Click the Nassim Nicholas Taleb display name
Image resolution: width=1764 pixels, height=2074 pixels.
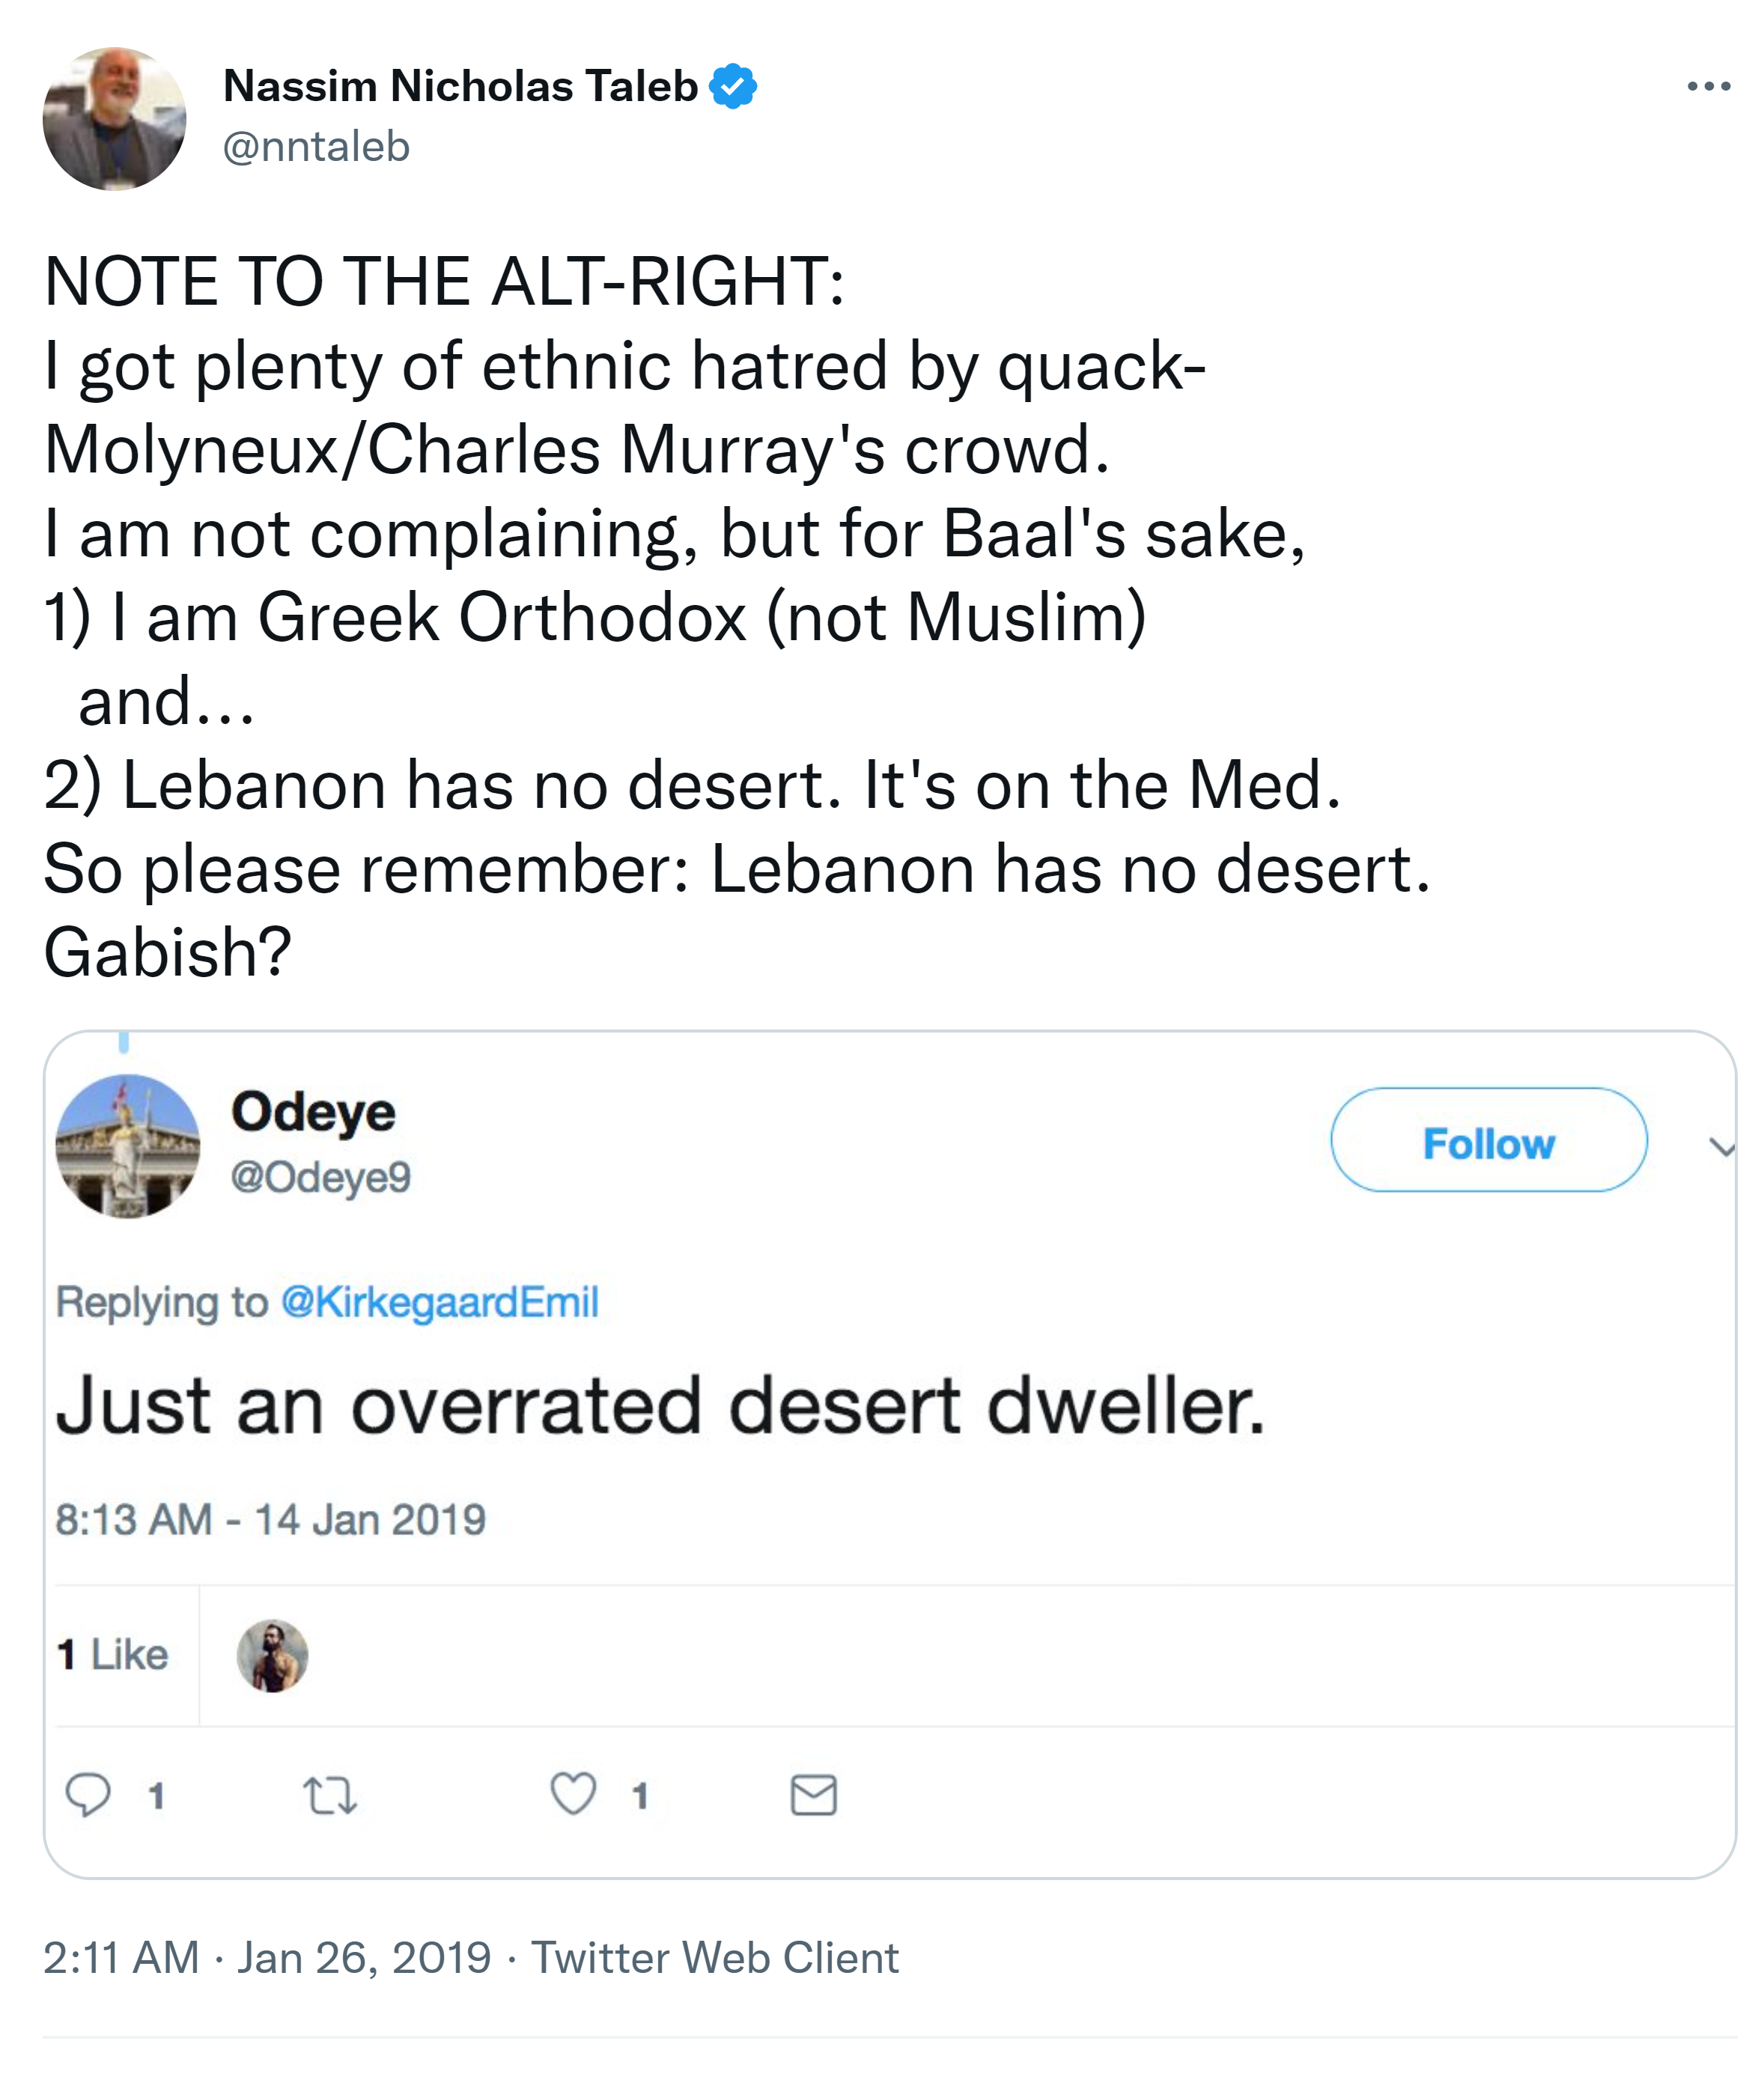point(460,87)
